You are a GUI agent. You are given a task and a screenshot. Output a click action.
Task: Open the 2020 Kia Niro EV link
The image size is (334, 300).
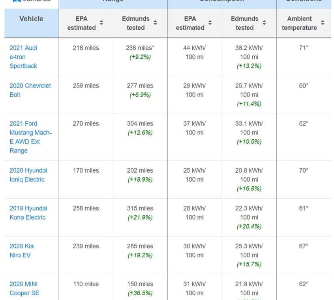tap(21, 251)
